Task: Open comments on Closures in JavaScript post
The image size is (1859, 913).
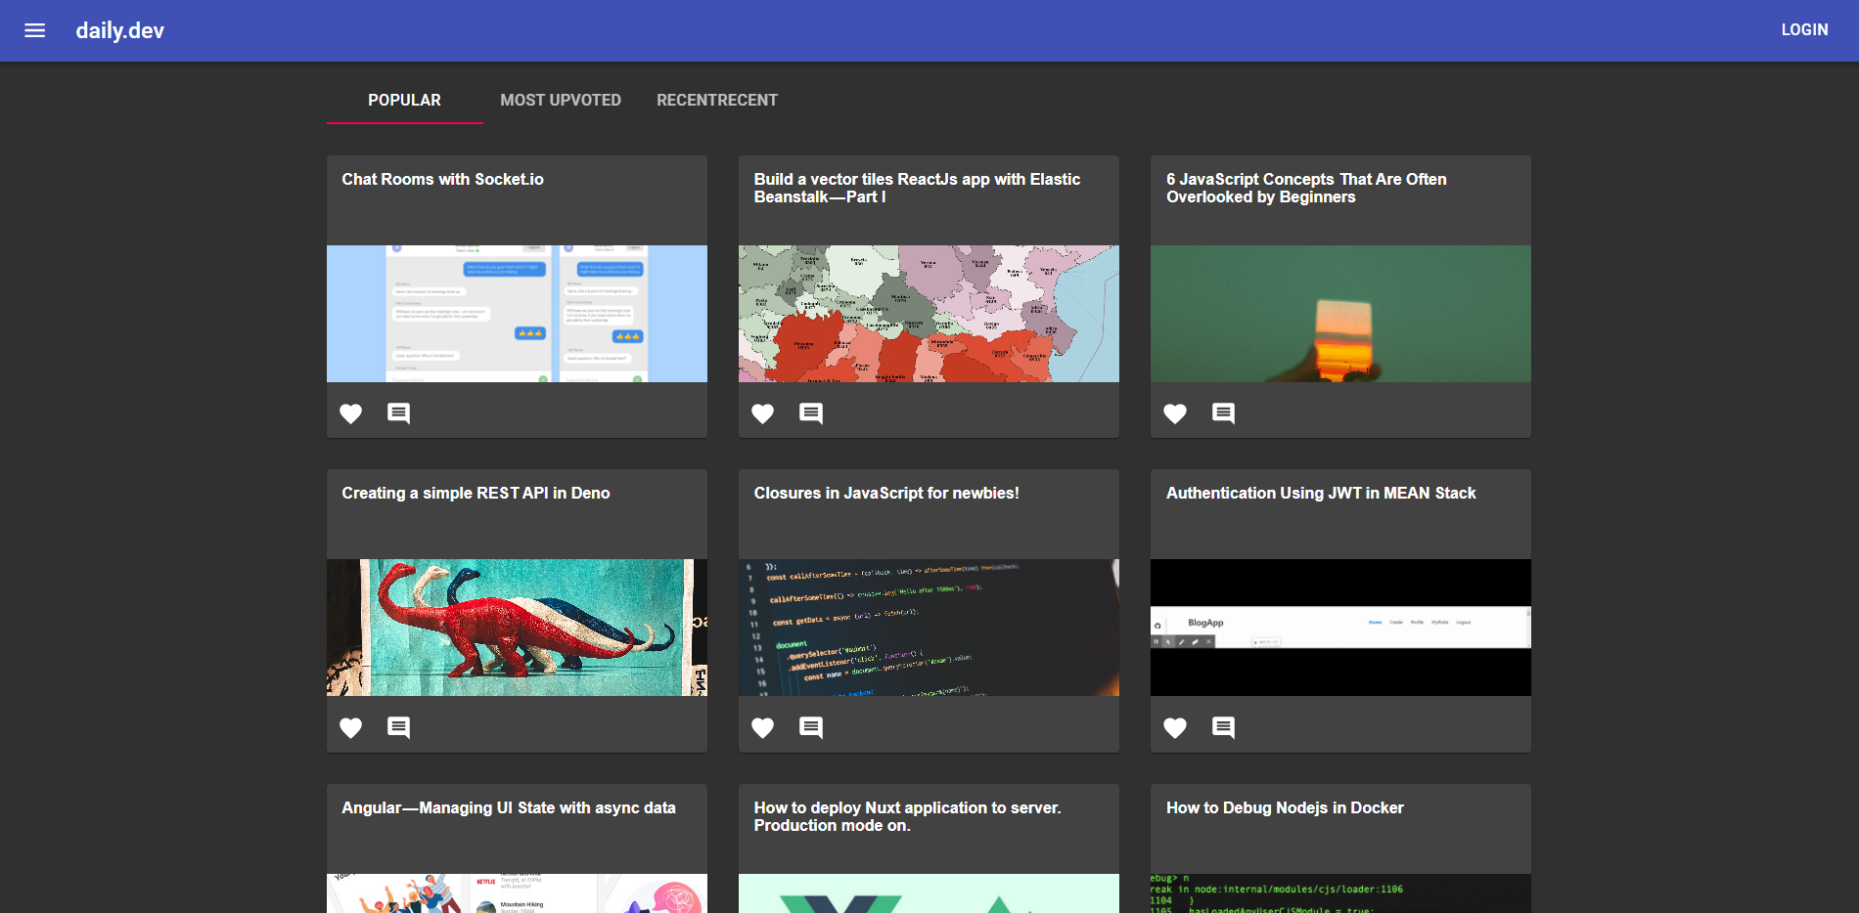Action: (811, 727)
